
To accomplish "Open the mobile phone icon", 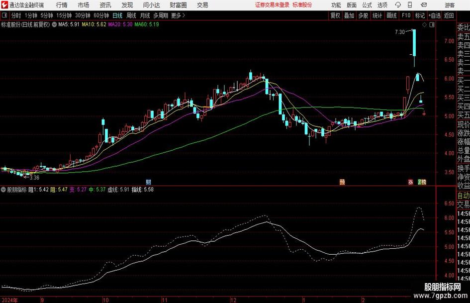I will click(410, 5).
